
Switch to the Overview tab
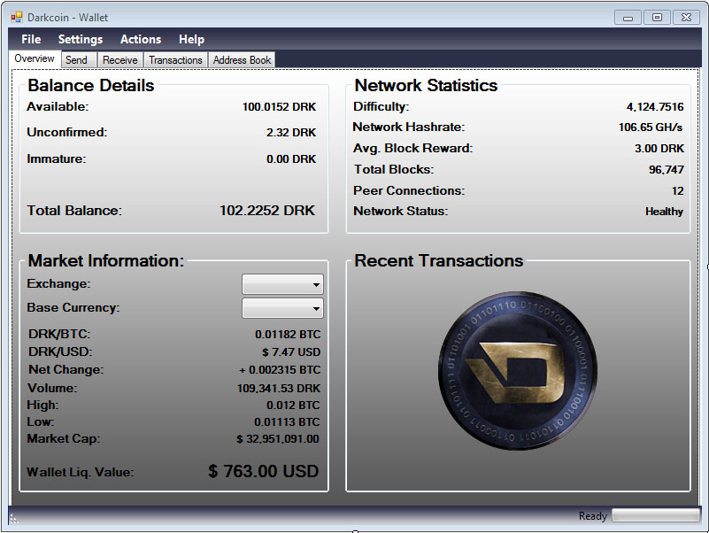[x=35, y=58]
